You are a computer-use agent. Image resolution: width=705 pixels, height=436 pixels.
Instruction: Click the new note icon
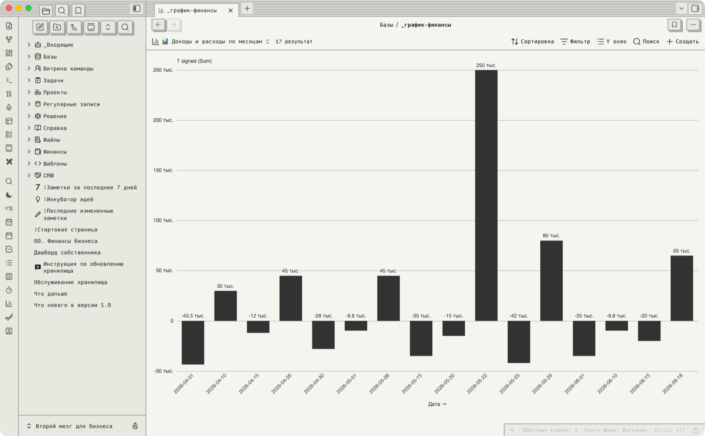(40, 27)
